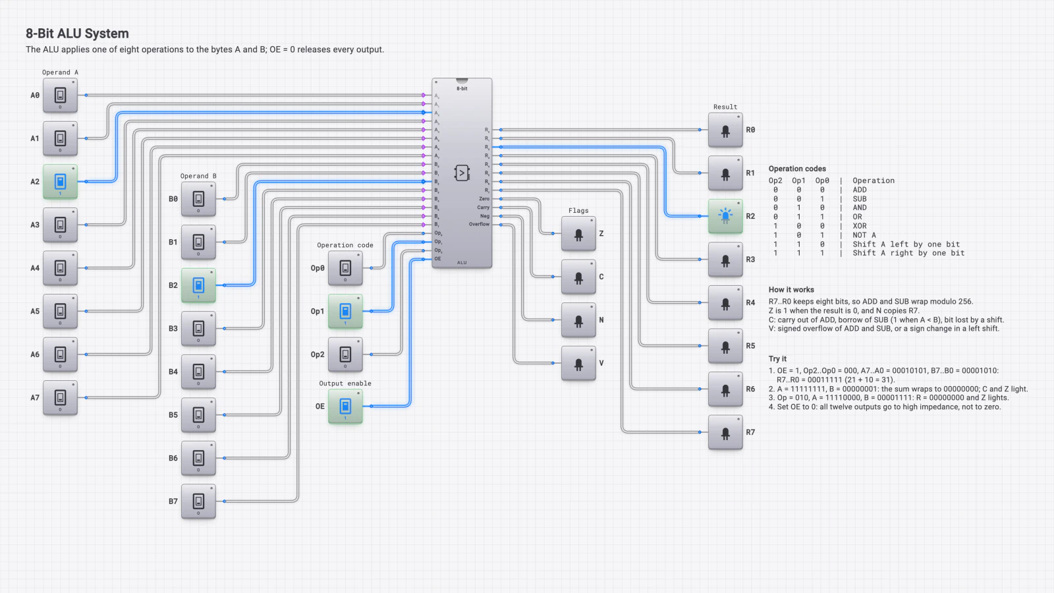
Task: Switch off the OE output enable
Action: [345, 407]
